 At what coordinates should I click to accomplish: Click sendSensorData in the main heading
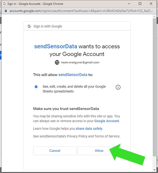click(x=56, y=46)
